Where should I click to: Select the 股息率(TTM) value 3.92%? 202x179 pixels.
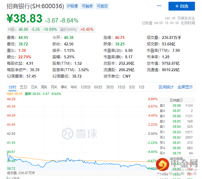84,70
